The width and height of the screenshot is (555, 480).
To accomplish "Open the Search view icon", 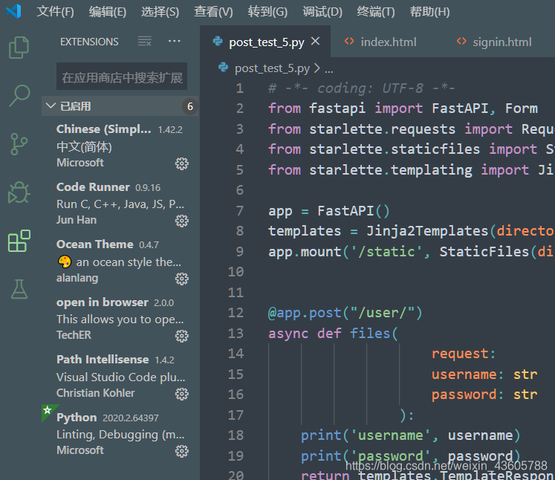I will 19,96.
